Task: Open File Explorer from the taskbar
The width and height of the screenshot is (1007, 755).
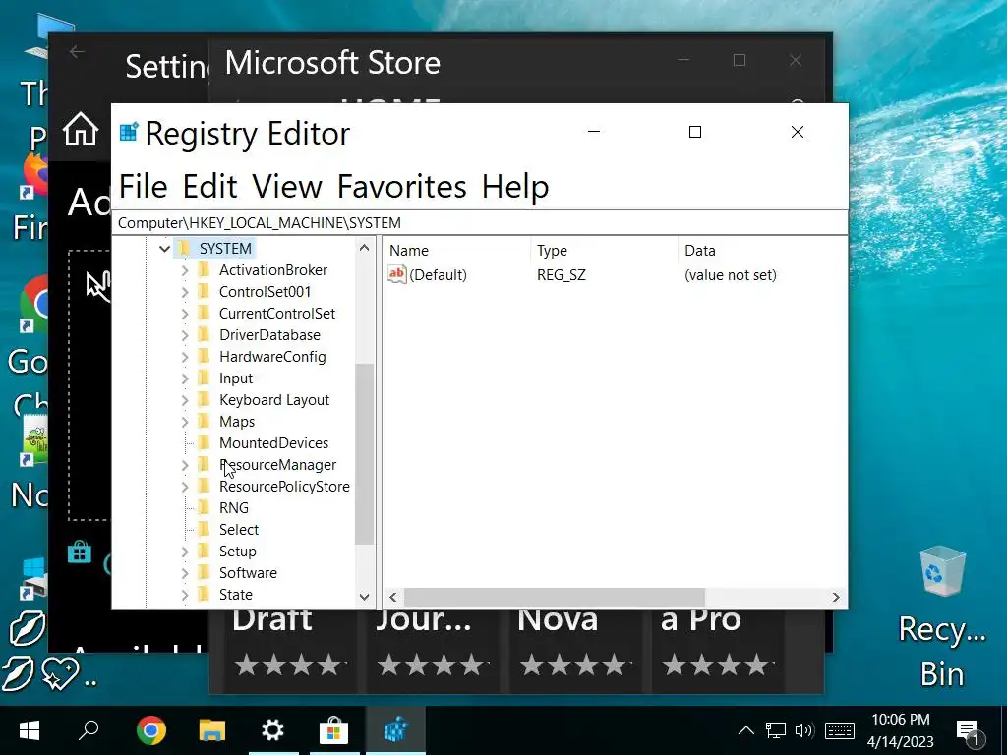Action: [x=212, y=730]
